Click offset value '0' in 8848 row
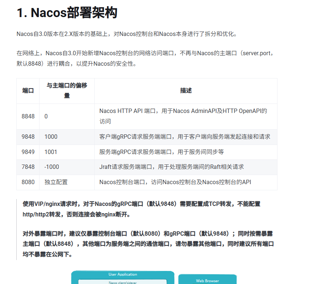The height and width of the screenshot is (284, 321). coord(67,116)
